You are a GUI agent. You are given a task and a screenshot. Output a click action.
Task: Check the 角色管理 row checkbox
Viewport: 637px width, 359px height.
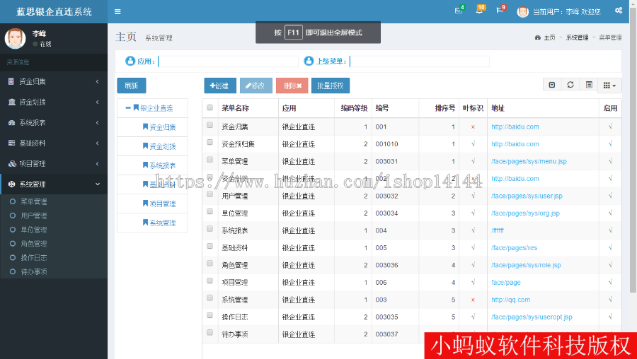click(x=210, y=264)
